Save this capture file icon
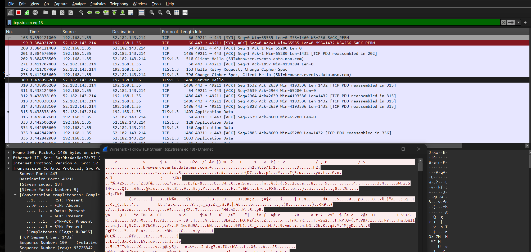The image size is (531, 252). point(54,12)
